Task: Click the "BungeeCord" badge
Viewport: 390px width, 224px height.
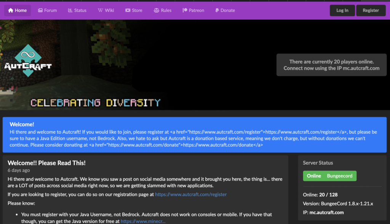Action: [x=340, y=176]
